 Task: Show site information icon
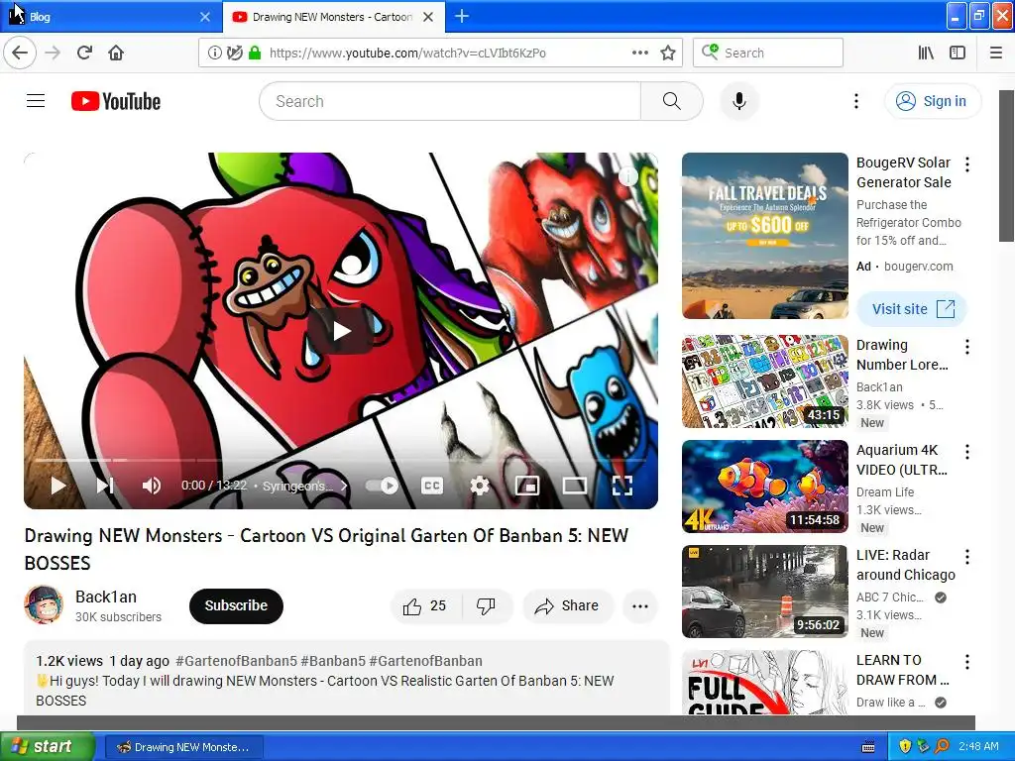pyautogui.click(x=214, y=53)
